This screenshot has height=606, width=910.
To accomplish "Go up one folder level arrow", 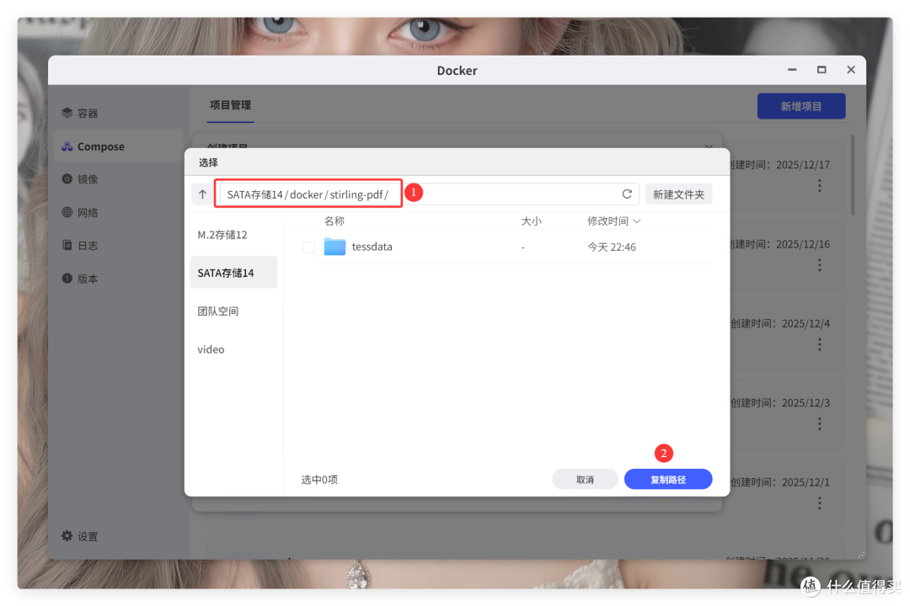I will pyautogui.click(x=202, y=194).
